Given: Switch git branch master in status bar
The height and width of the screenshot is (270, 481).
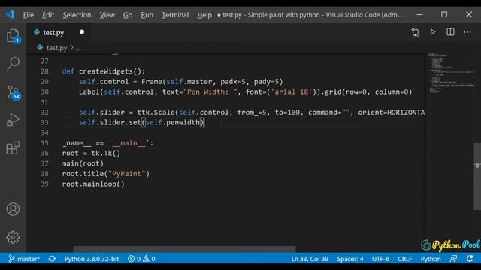Looking at the screenshot, I should coord(24,259).
